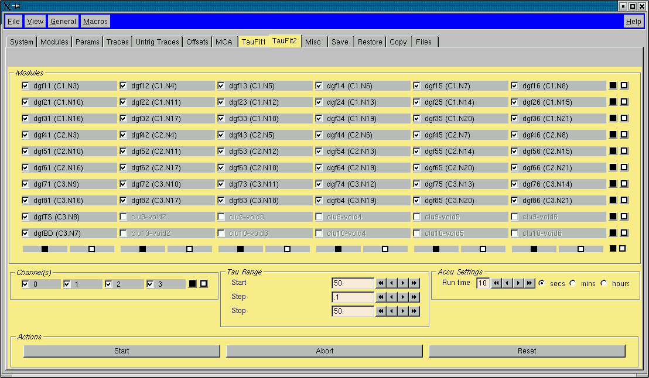Click the Run time input field

[483, 283]
